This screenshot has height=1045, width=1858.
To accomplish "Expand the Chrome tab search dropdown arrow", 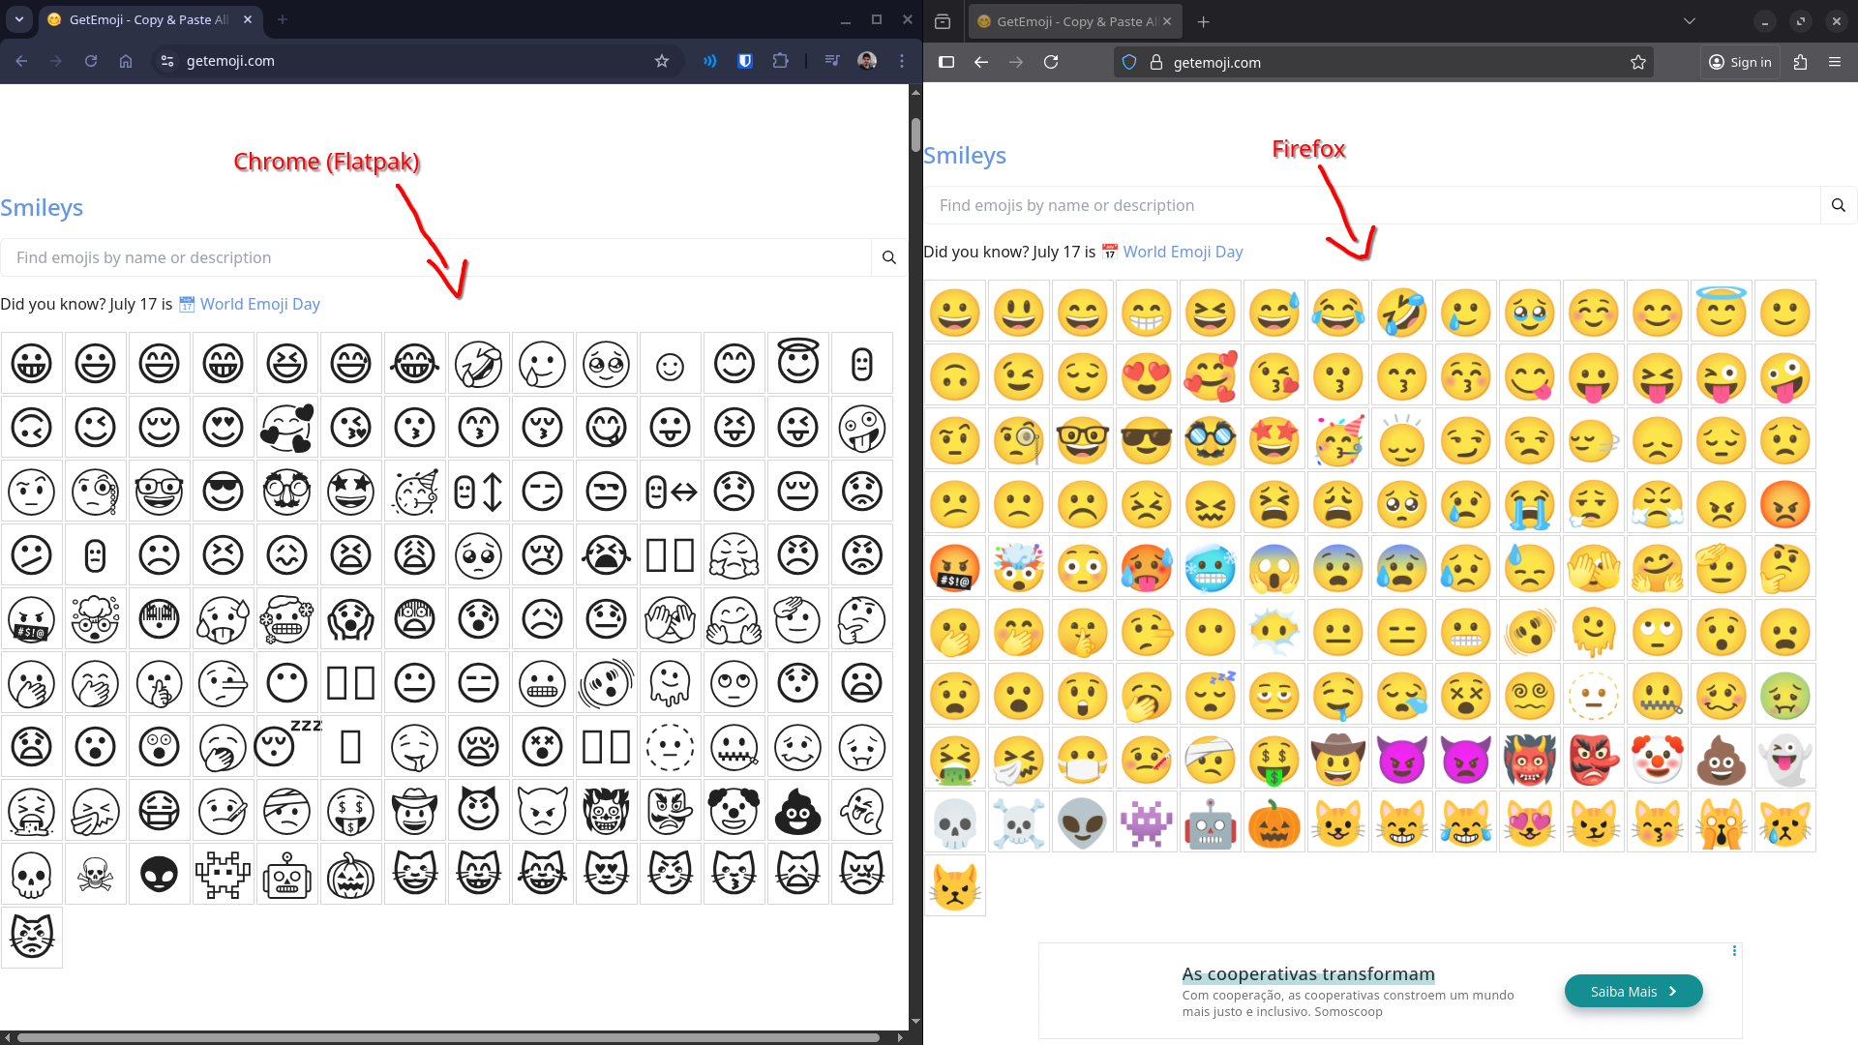I will tap(19, 19).
